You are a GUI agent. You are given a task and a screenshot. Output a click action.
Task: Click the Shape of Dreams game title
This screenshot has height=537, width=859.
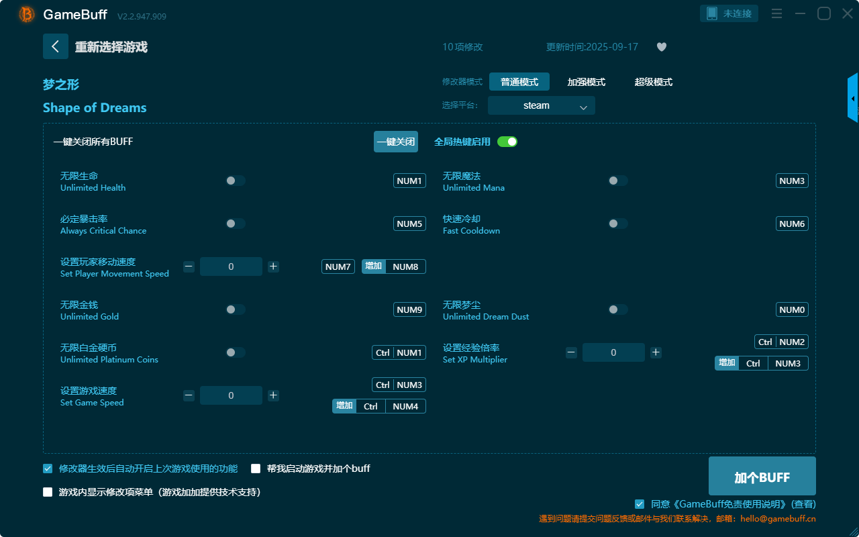[x=95, y=108]
